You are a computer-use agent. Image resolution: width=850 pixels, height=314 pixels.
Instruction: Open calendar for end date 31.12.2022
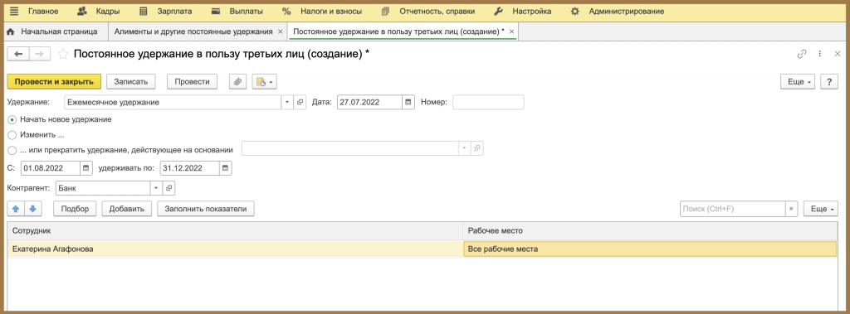[x=226, y=168]
